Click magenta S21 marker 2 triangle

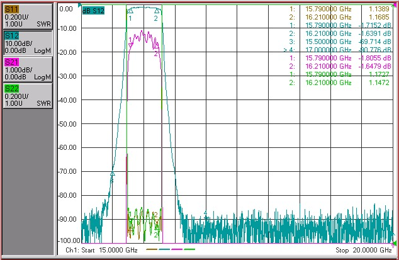click(156, 46)
